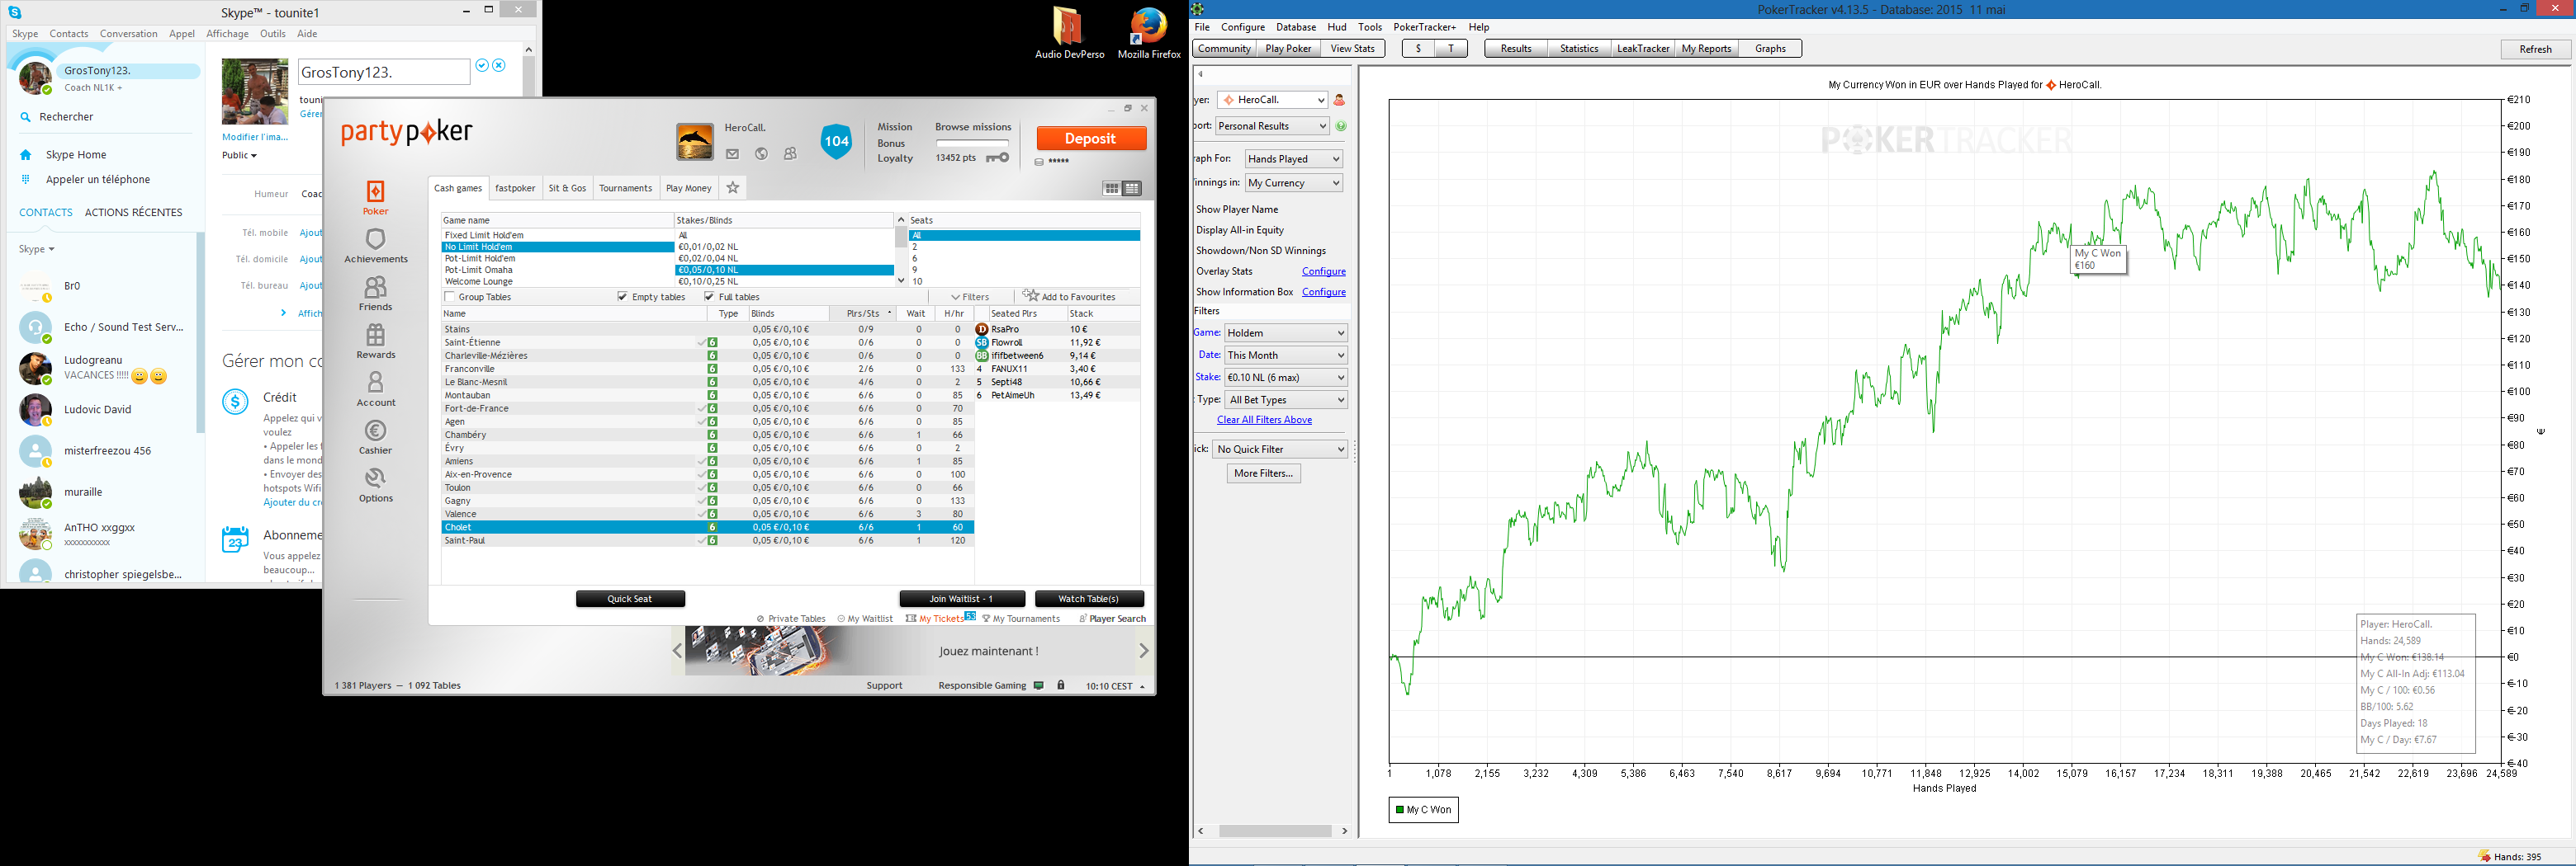Open the My Currency winnings dropdown

click(1293, 183)
